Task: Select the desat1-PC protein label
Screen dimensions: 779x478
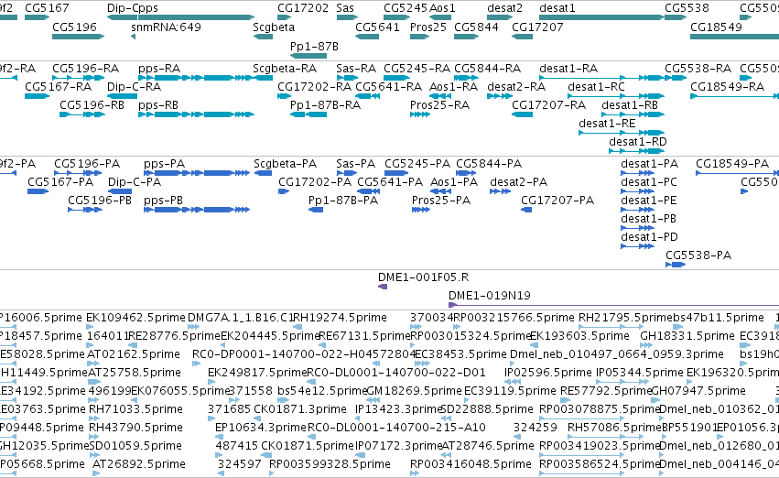Action: [x=649, y=182]
